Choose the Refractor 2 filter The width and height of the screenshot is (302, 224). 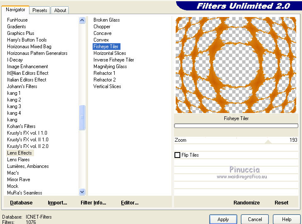coord(105,80)
